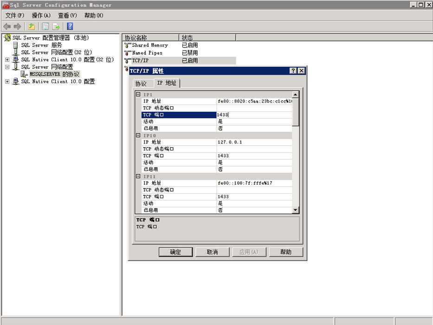Click the IP10 address value 127.0.0.1

click(254, 142)
